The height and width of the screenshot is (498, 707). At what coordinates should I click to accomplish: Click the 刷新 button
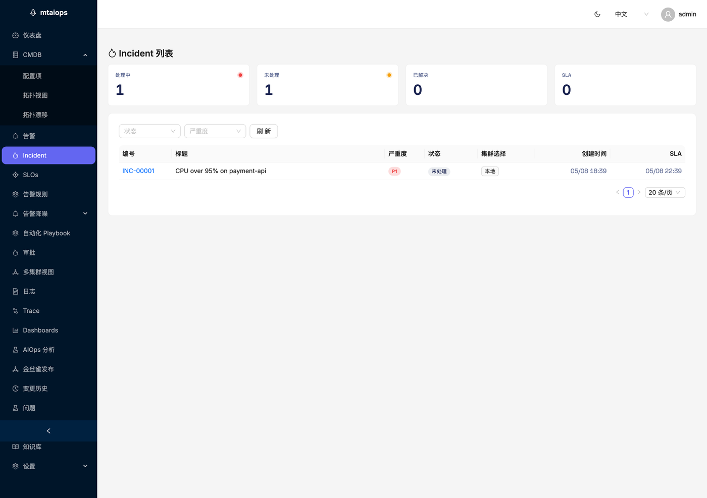264,131
